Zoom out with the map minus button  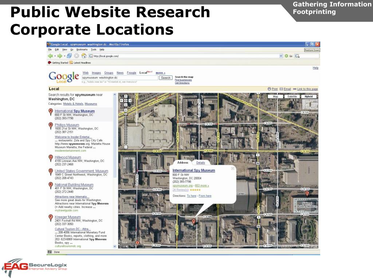point(126,147)
